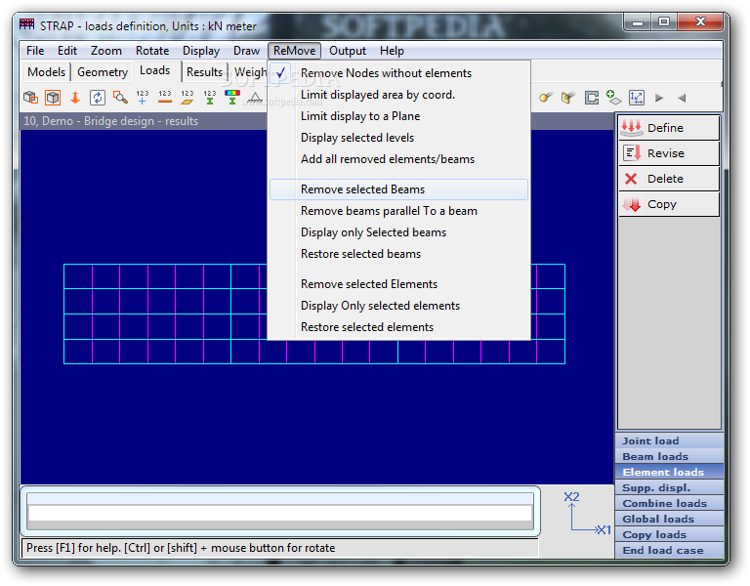Click 'End load case' in side panel
The image size is (750, 586).
click(x=669, y=551)
